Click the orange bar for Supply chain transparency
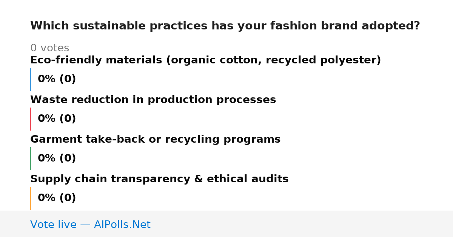The width and height of the screenshot is (453, 237). click(30, 198)
